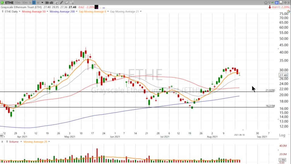The width and height of the screenshot is (291, 164).
Task: Toggle the Log scale button
Action: (x=282, y=135)
